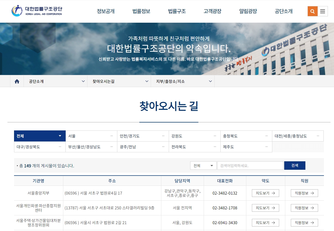334x231 pixels.
Task: Click phone number 02-6941-3430
Action: tap(225, 223)
